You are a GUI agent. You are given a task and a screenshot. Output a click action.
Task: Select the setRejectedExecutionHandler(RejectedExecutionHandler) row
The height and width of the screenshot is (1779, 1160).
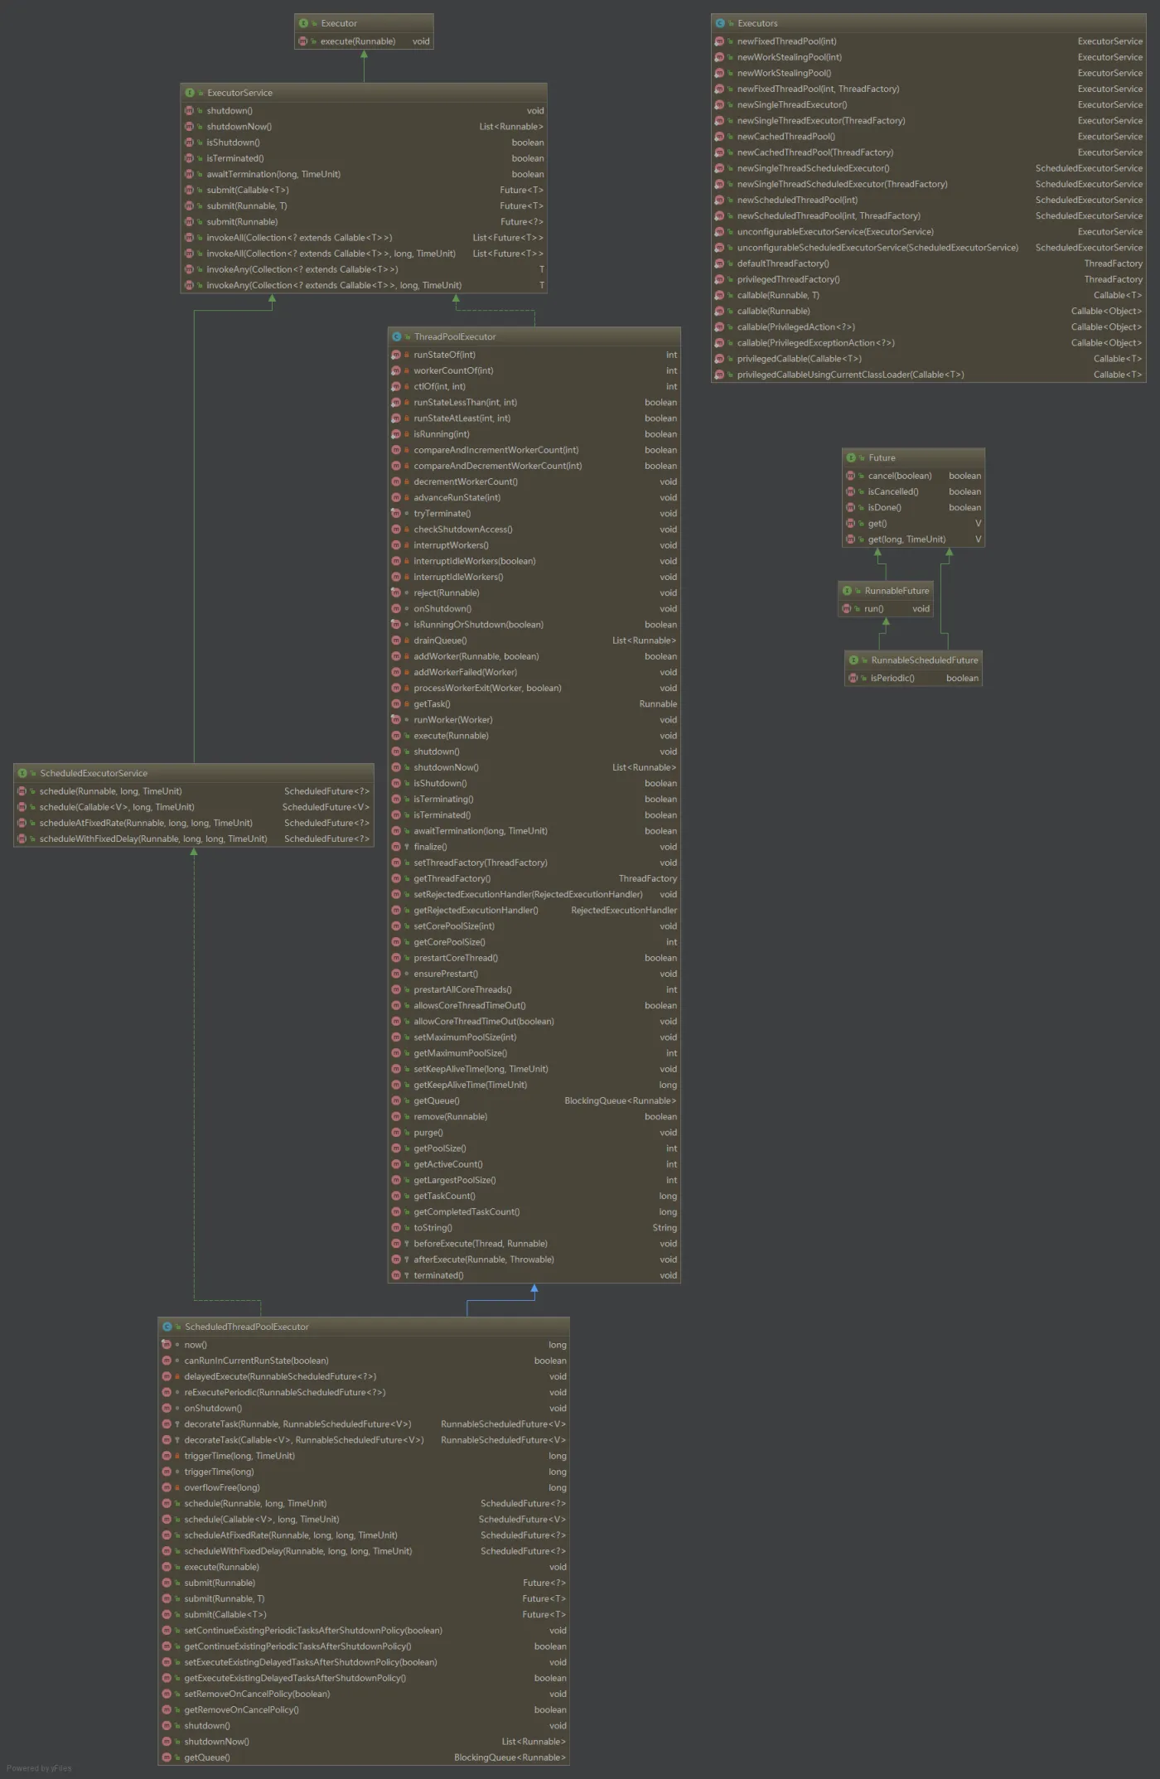click(534, 895)
